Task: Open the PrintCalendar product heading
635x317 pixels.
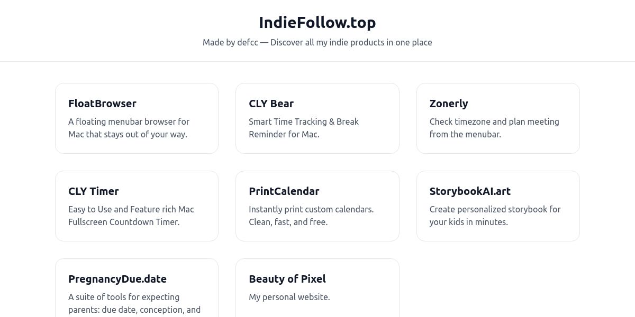Action: (x=284, y=191)
